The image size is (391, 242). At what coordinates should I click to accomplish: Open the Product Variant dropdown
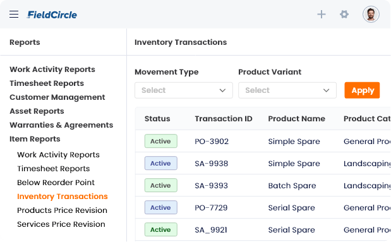287,90
